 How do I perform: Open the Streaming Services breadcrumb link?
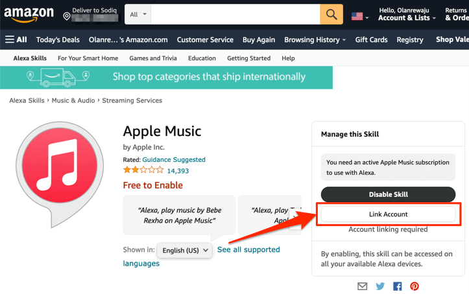pyautogui.click(x=132, y=100)
